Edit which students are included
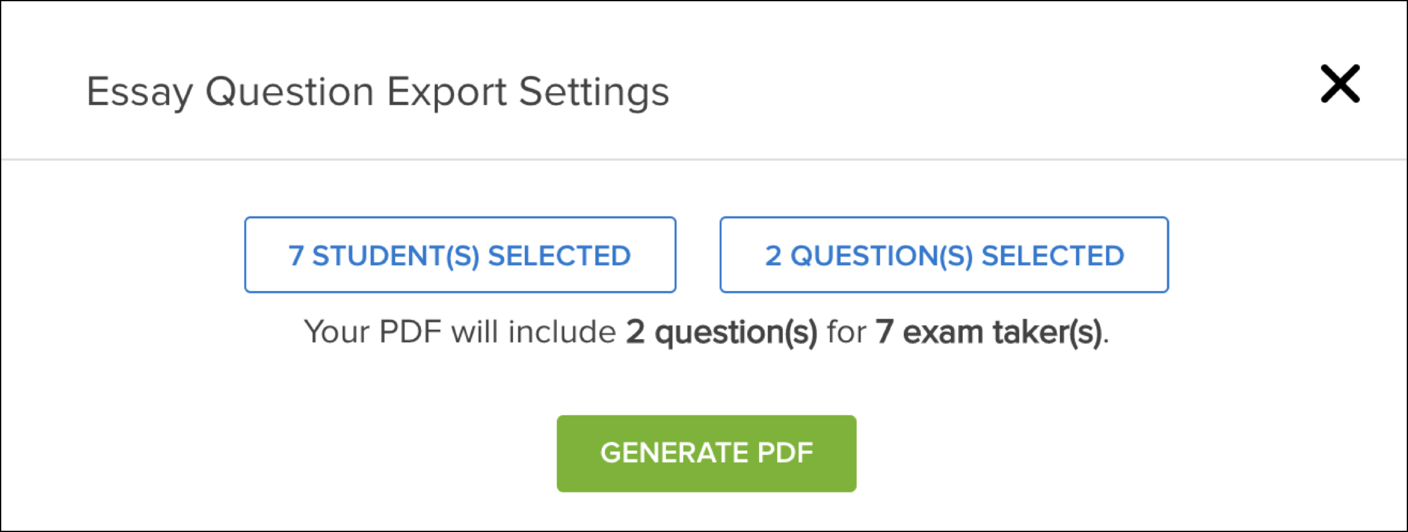This screenshot has height=532, width=1408. point(460,255)
